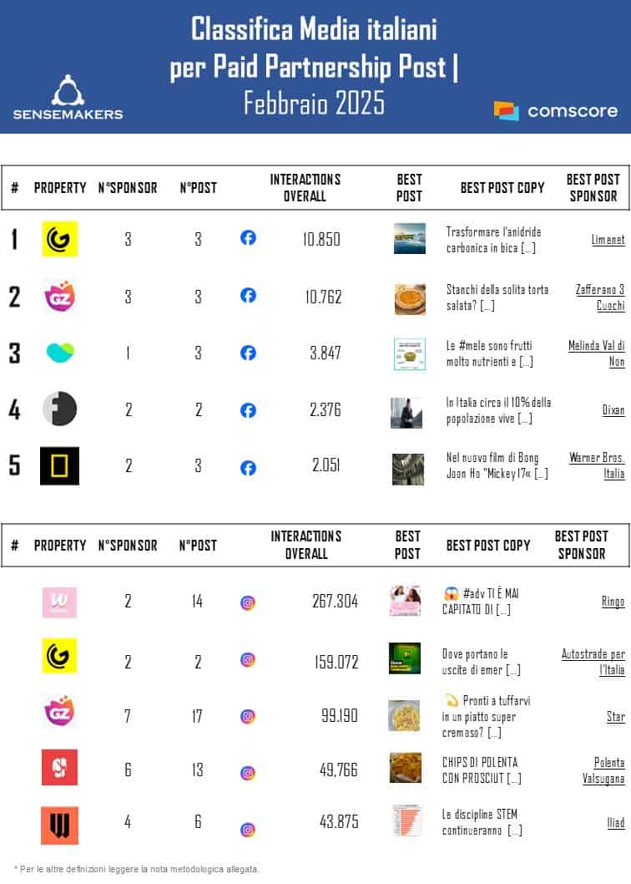Open the Warner Bros. Italia sponsor link

point(596,466)
